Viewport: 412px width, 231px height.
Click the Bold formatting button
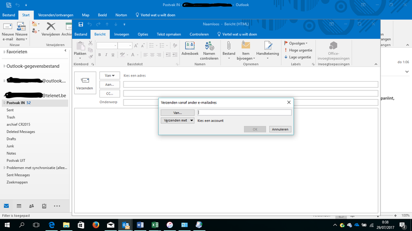tap(99, 55)
